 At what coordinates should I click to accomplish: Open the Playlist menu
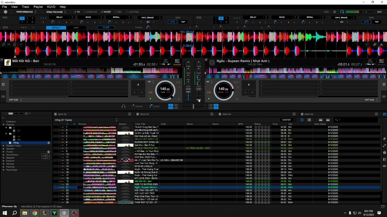tap(38, 7)
